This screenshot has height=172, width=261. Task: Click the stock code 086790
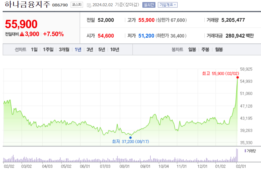point(60,5)
